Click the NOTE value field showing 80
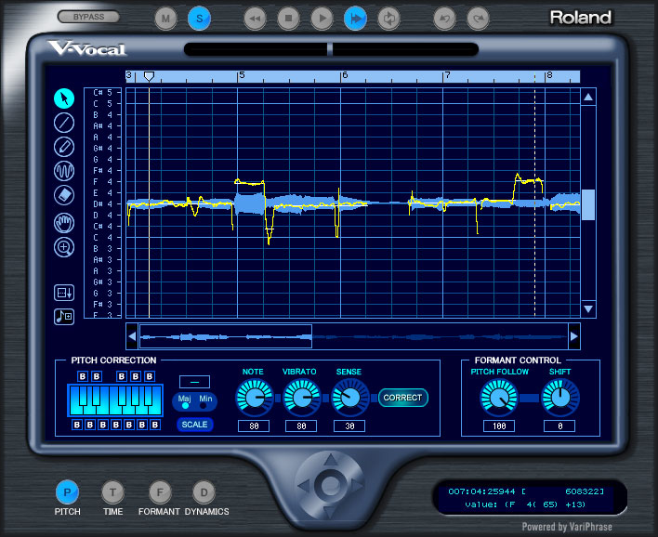 [x=254, y=426]
